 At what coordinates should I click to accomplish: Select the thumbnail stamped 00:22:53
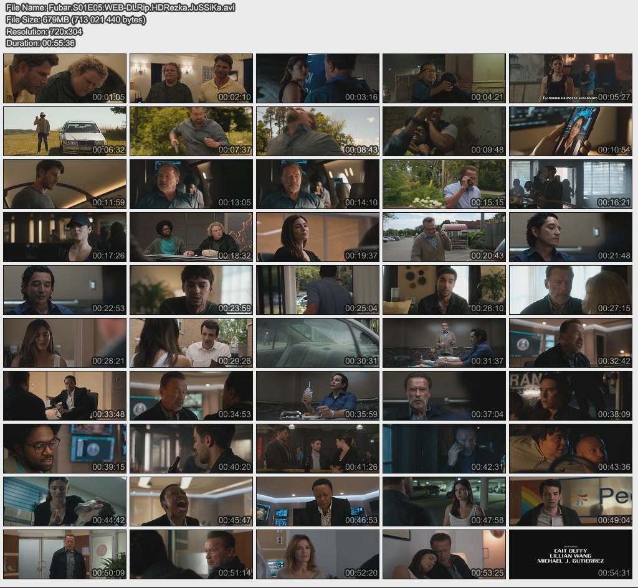[65, 290]
